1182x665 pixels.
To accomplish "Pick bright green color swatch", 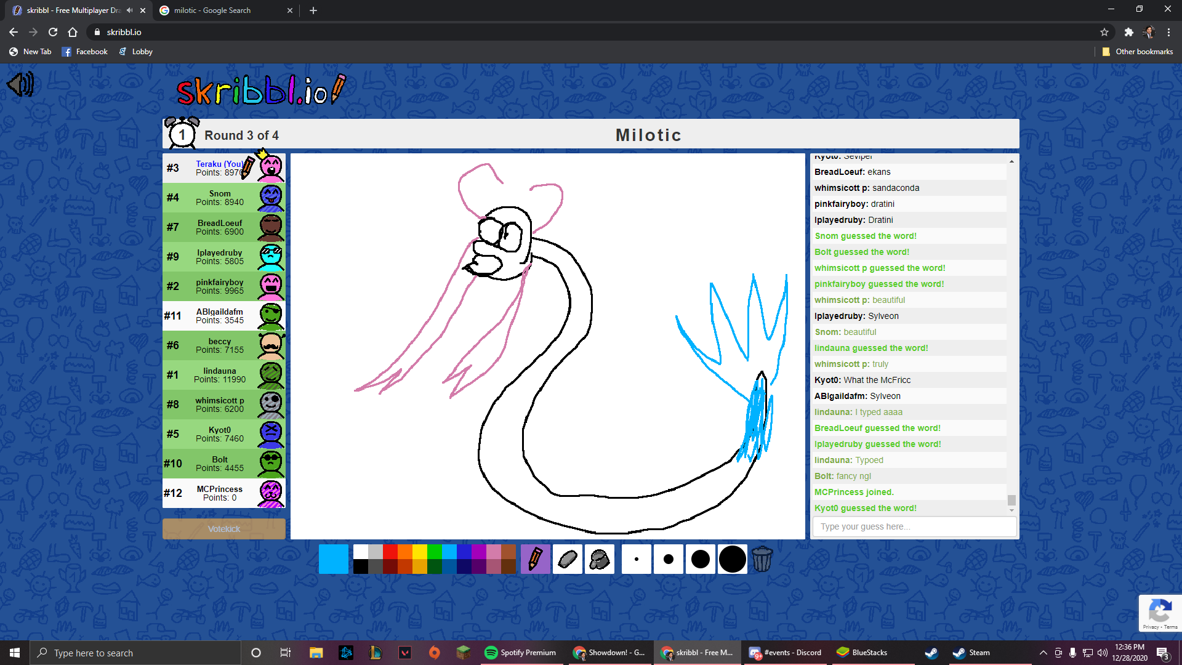I will 435,552.
